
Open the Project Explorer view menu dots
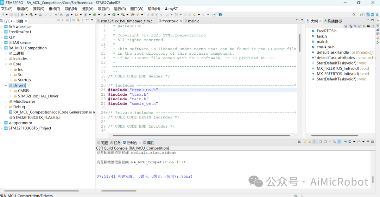[x=83, y=20]
